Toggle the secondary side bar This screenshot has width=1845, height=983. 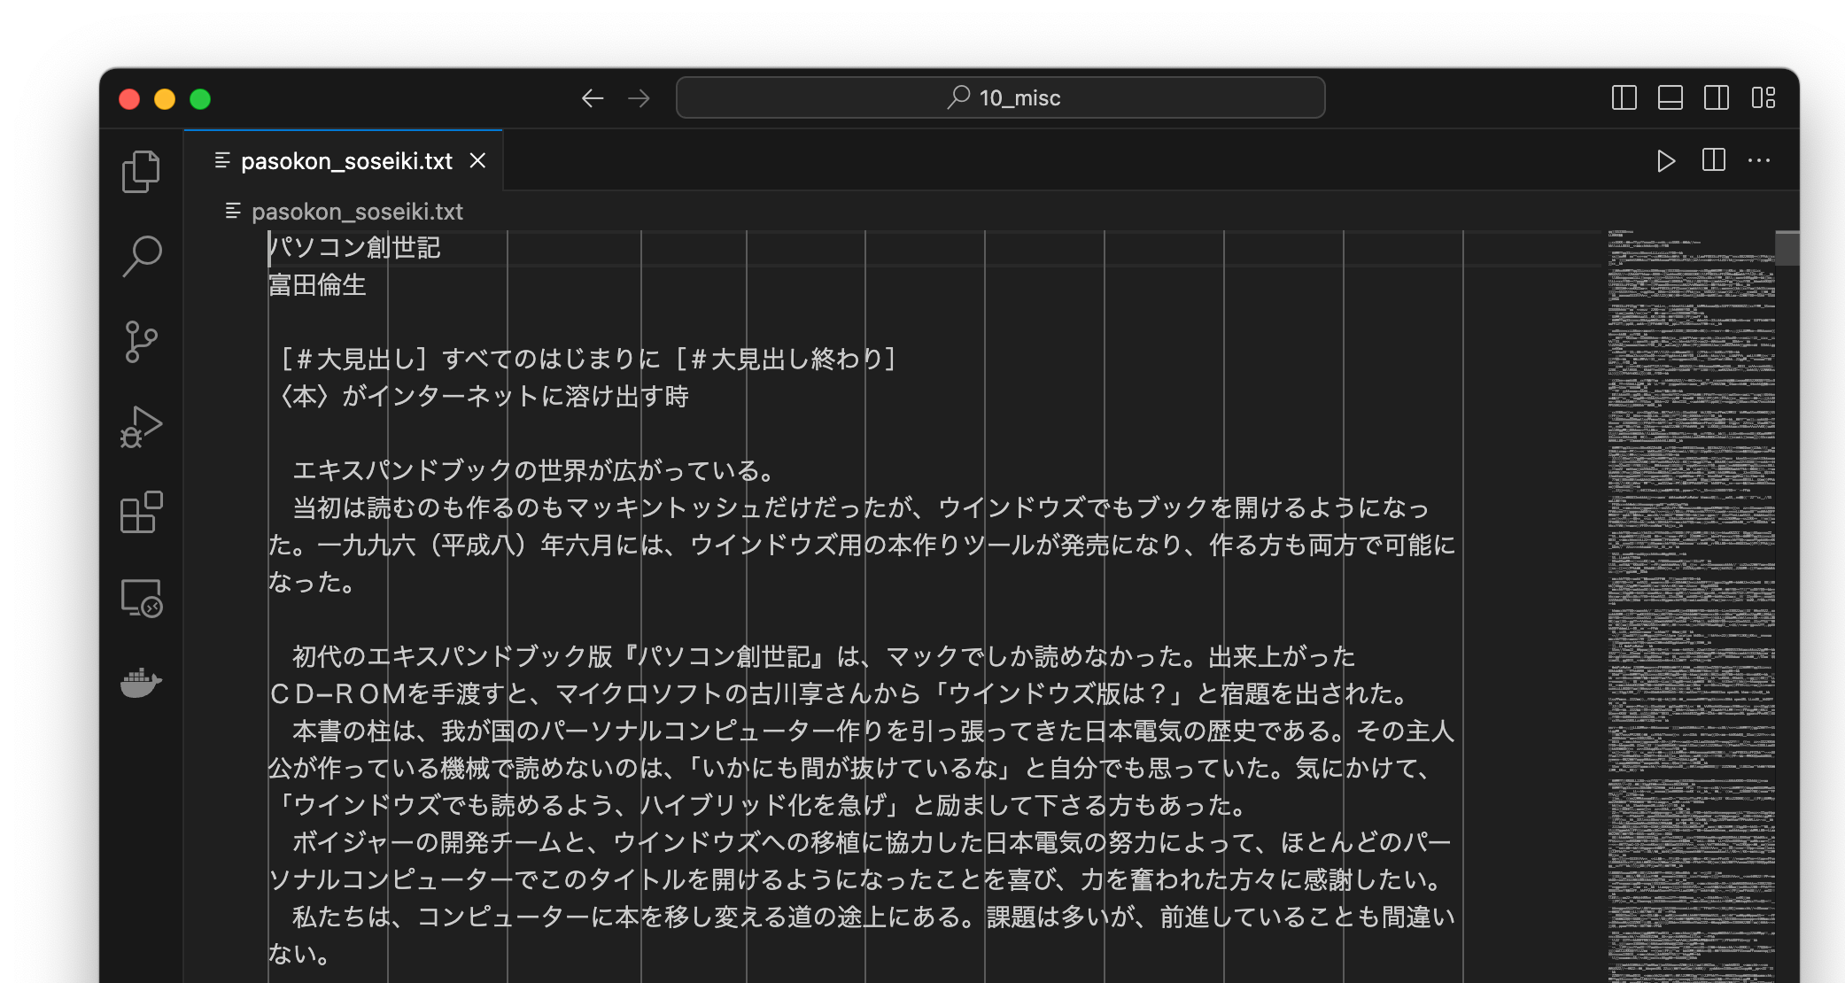coord(1716,97)
